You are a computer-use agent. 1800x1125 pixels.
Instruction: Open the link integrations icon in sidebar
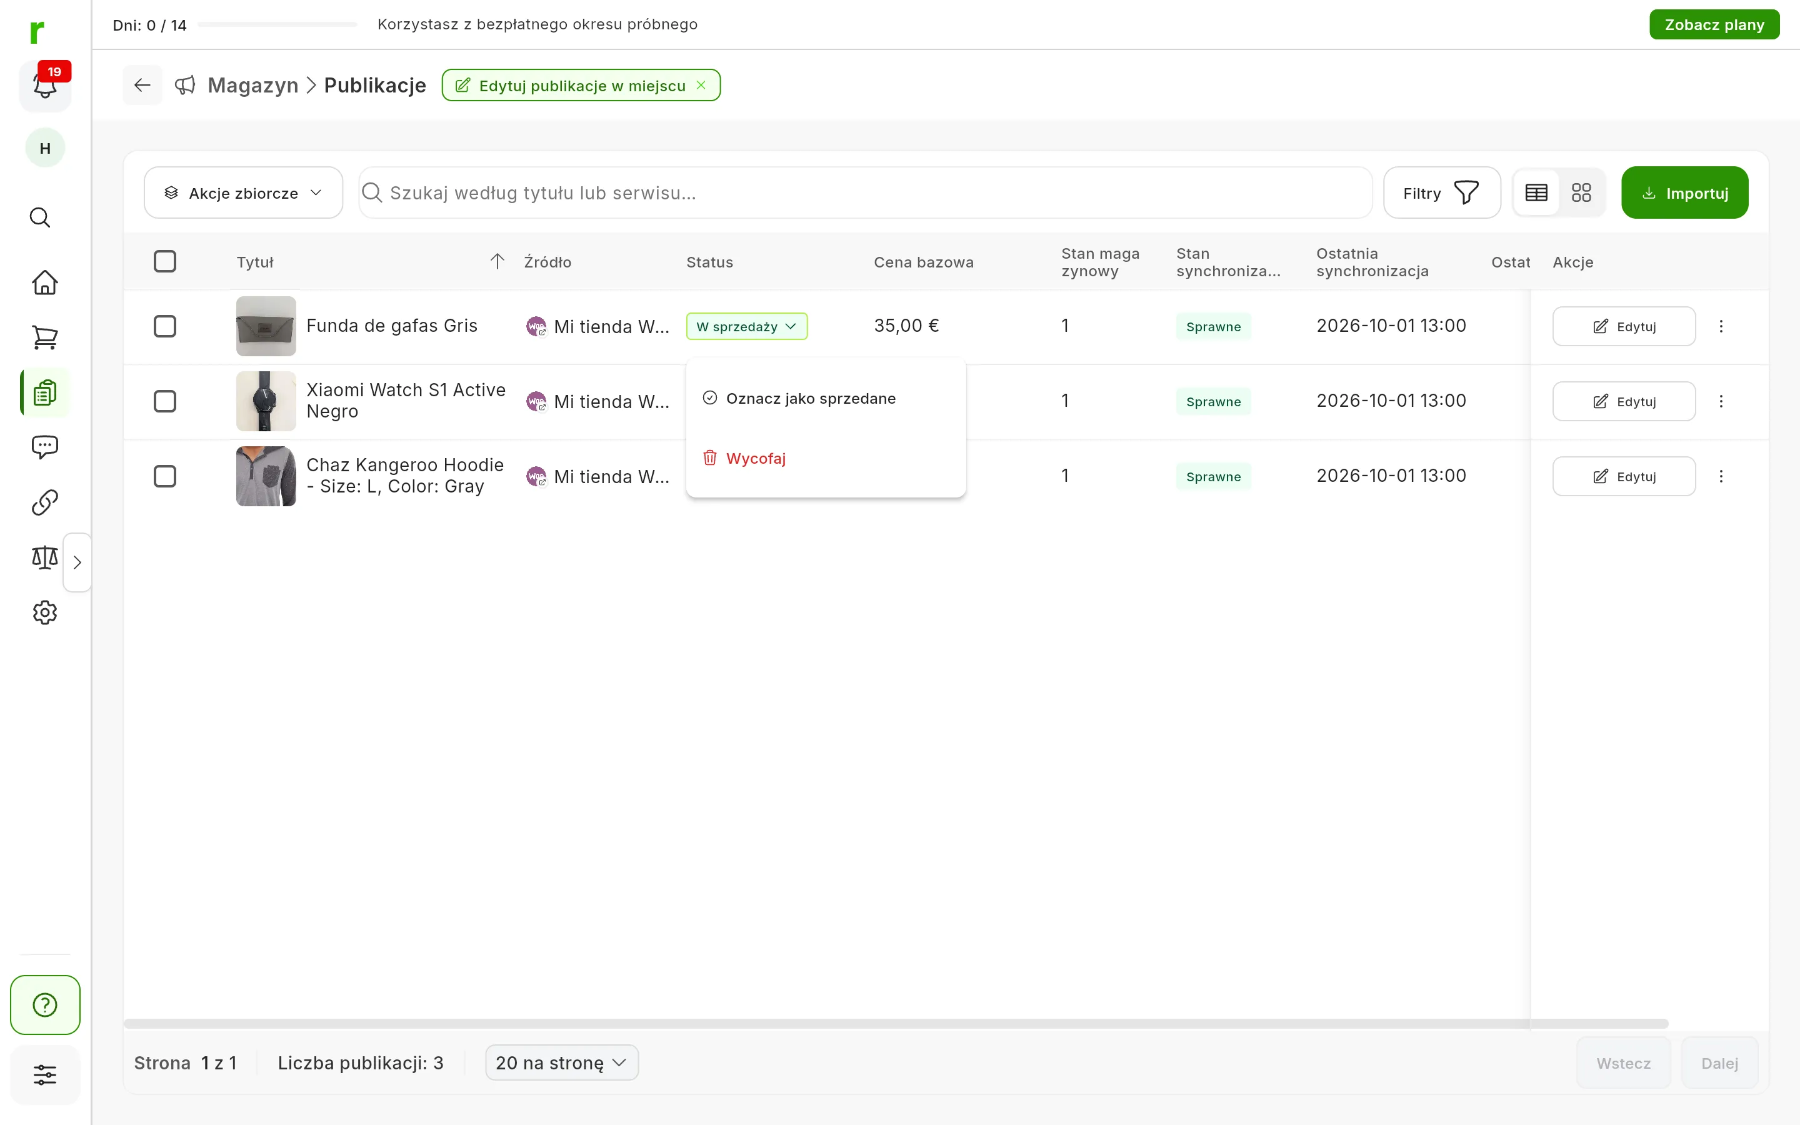(44, 502)
